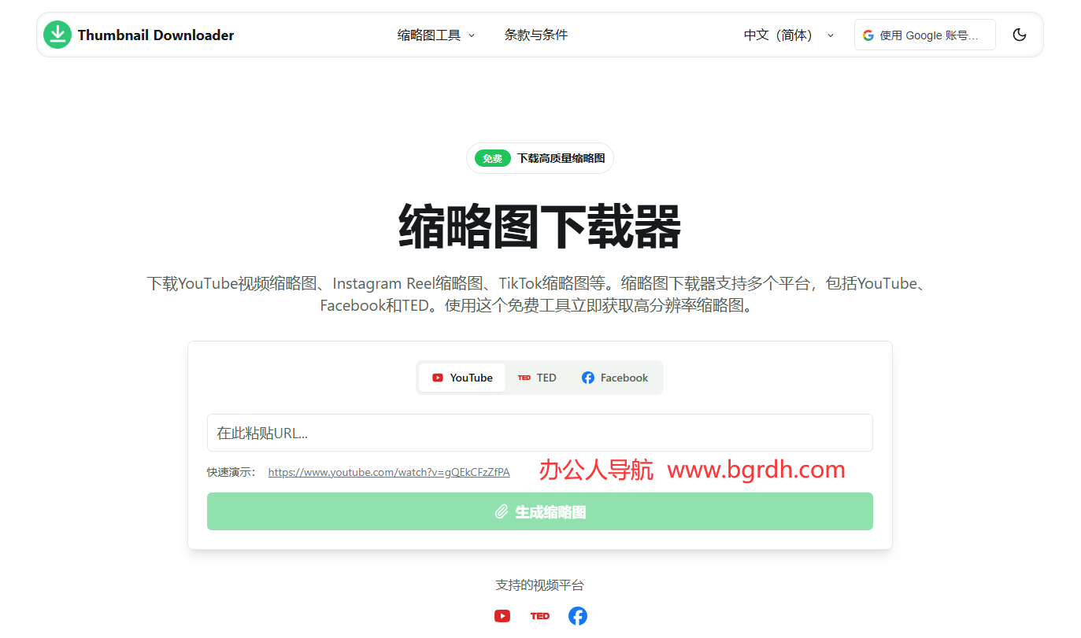Open the language selector showing 中文（简体）
The height and width of the screenshot is (638, 1081).
click(x=788, y=35)
